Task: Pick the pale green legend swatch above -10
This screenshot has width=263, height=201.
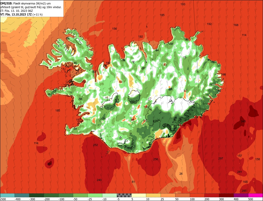Action: [109, 195]
